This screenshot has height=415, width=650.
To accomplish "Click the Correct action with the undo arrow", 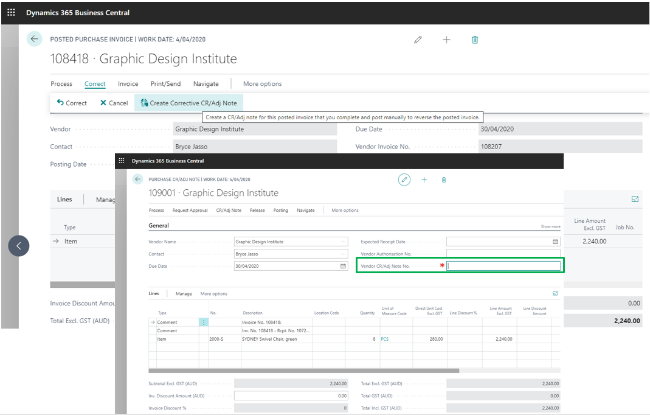I will (x=72, y=103).
